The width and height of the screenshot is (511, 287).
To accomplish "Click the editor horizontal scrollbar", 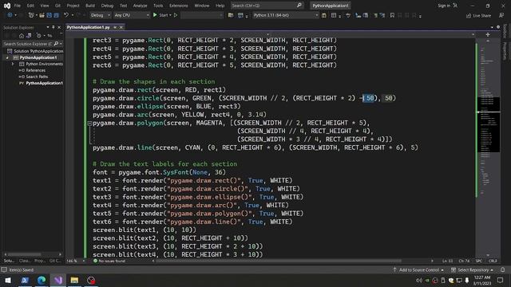I will pos(279,261).
